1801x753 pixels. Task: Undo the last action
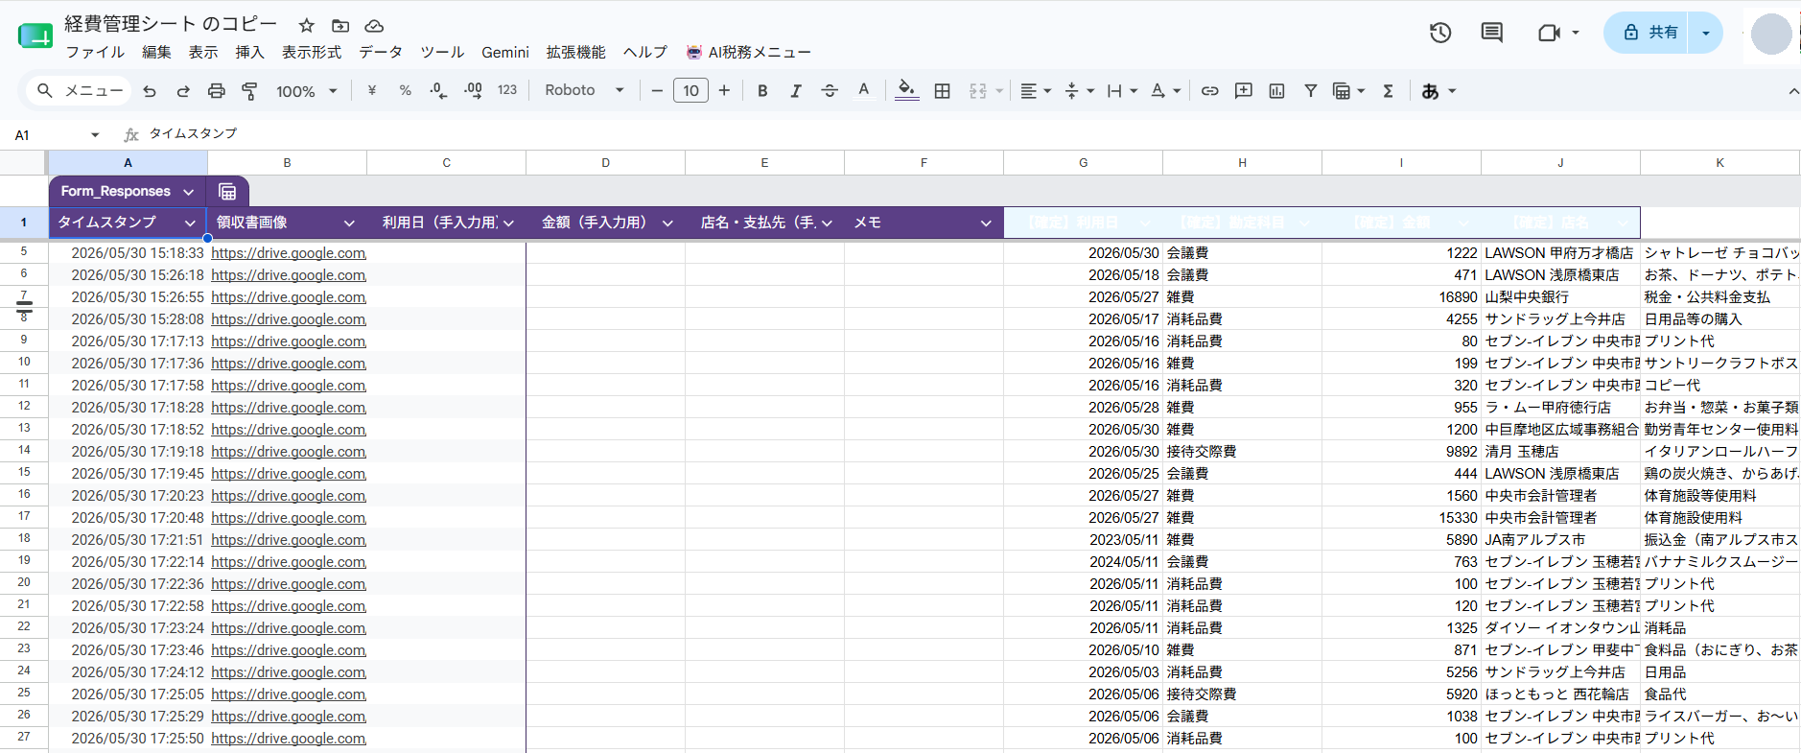[150, 91]
